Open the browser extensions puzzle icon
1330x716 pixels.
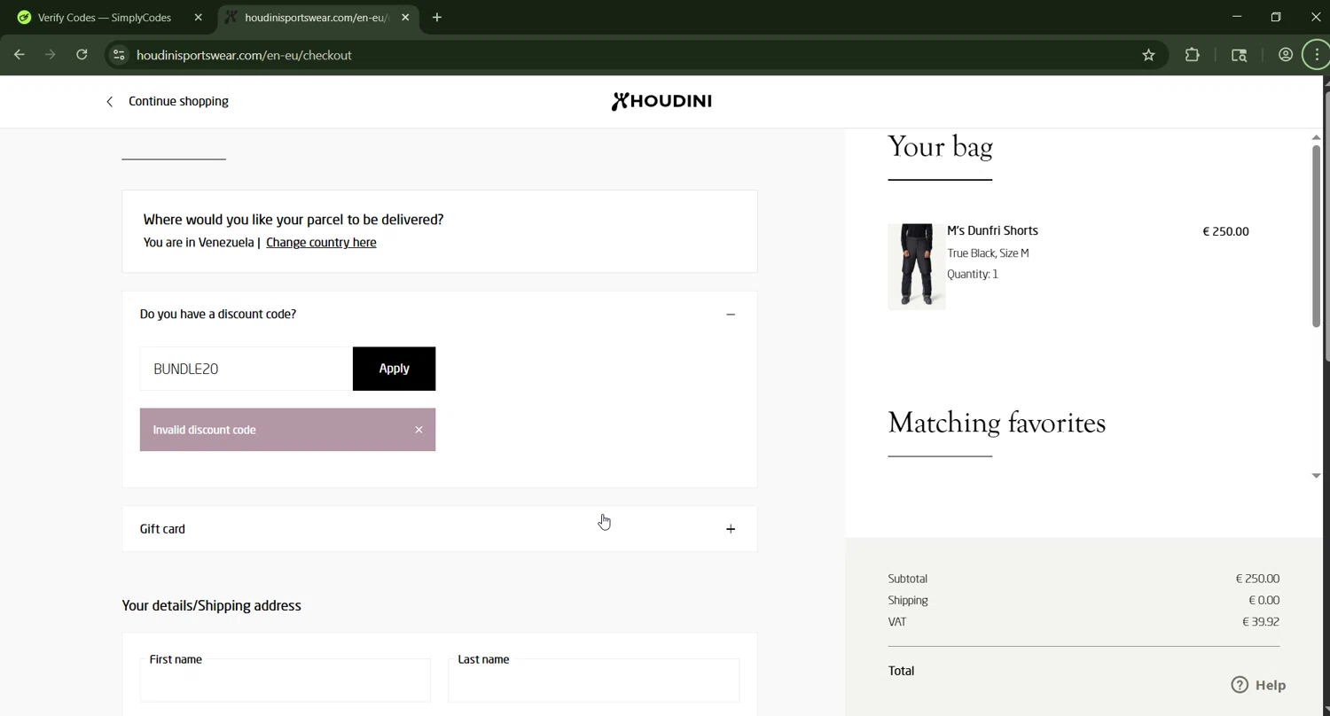[1192, 55]
